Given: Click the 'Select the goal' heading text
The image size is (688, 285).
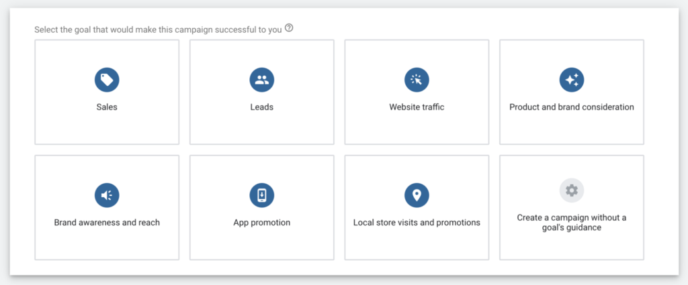Looking at the screenshot, I should click(x=158, y=30).
